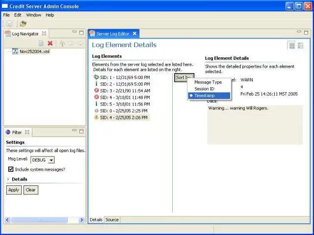Minimize the Server Log Editor area
Screen dimensions: 314x235
pos(299,31)
